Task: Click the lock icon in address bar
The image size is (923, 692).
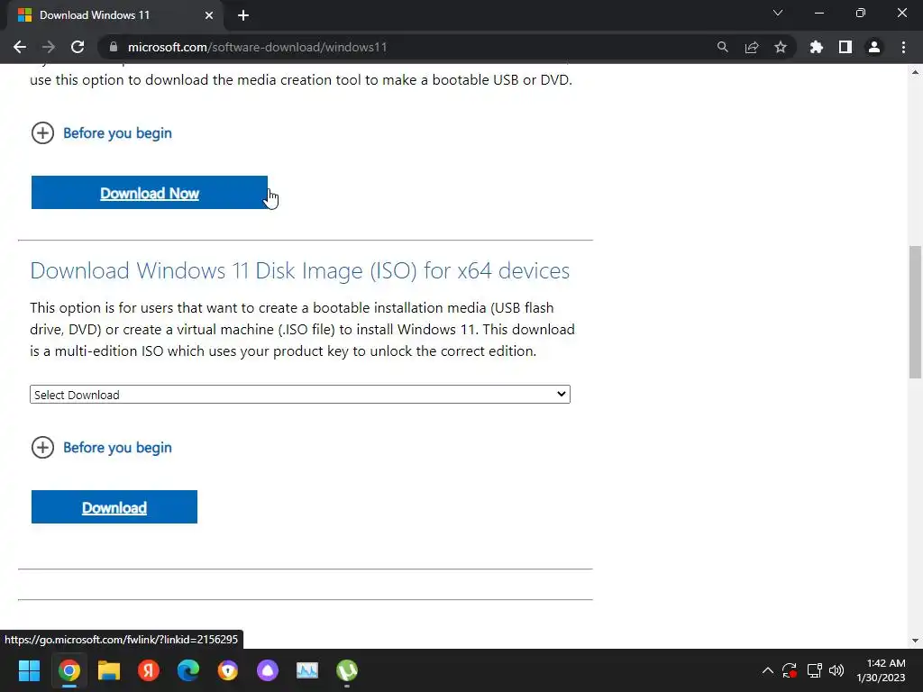Action: 114,47
